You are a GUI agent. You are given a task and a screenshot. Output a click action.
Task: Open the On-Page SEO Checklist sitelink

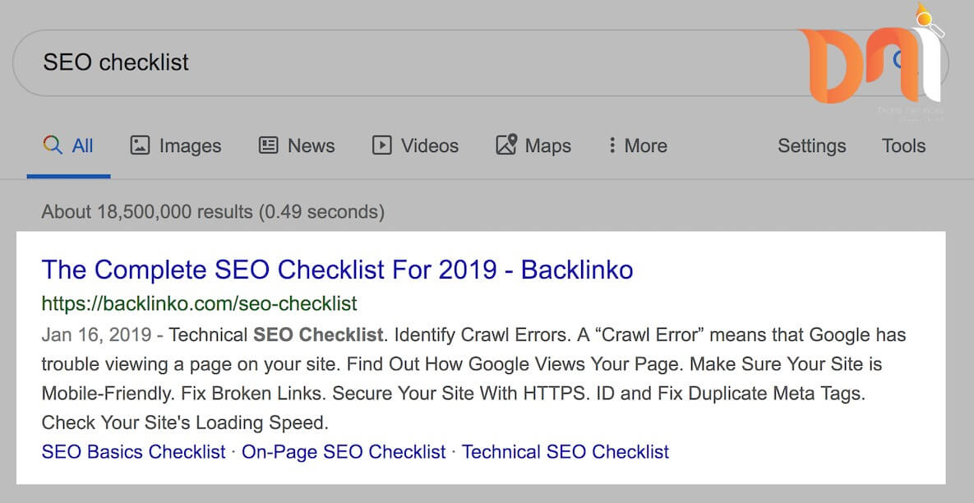(x=344, y=451)
